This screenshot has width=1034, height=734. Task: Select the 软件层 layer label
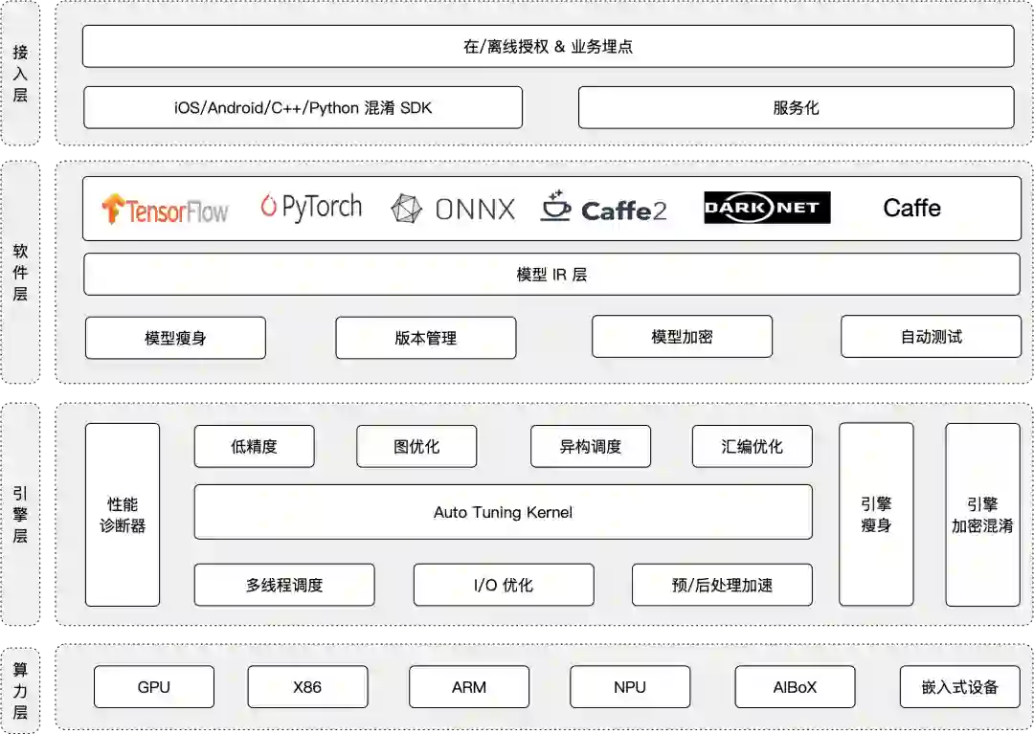(20, 272)
